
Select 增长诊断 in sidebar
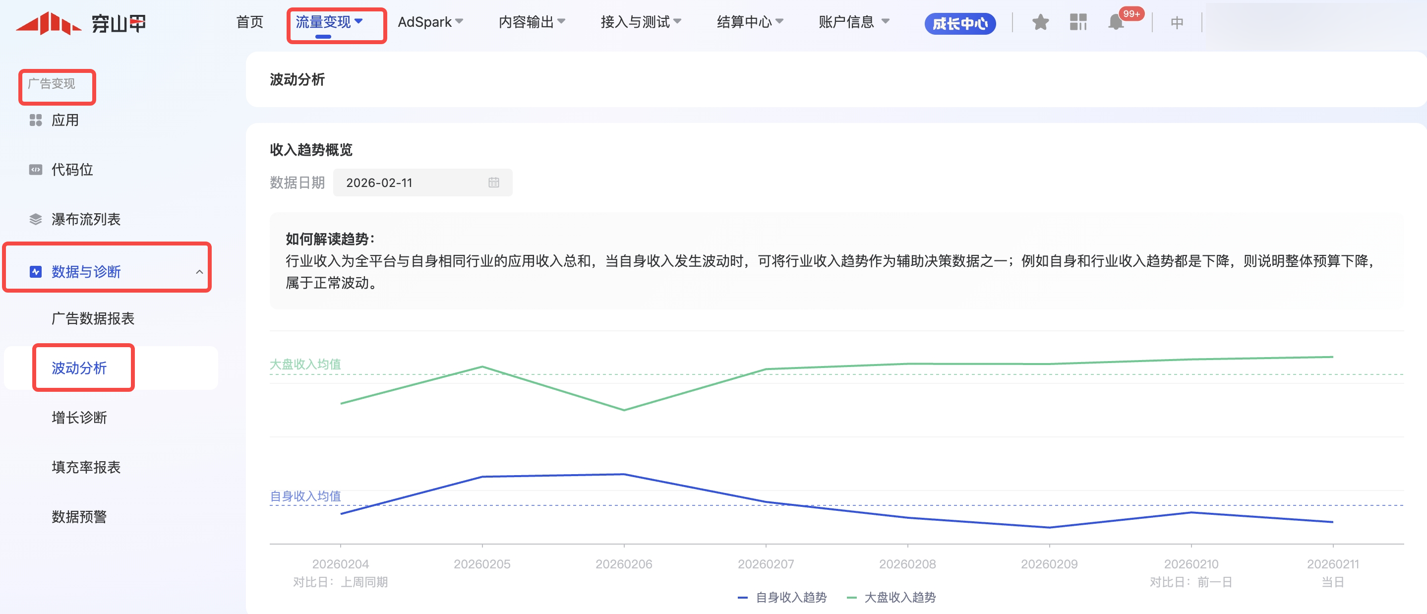[79, 417]
